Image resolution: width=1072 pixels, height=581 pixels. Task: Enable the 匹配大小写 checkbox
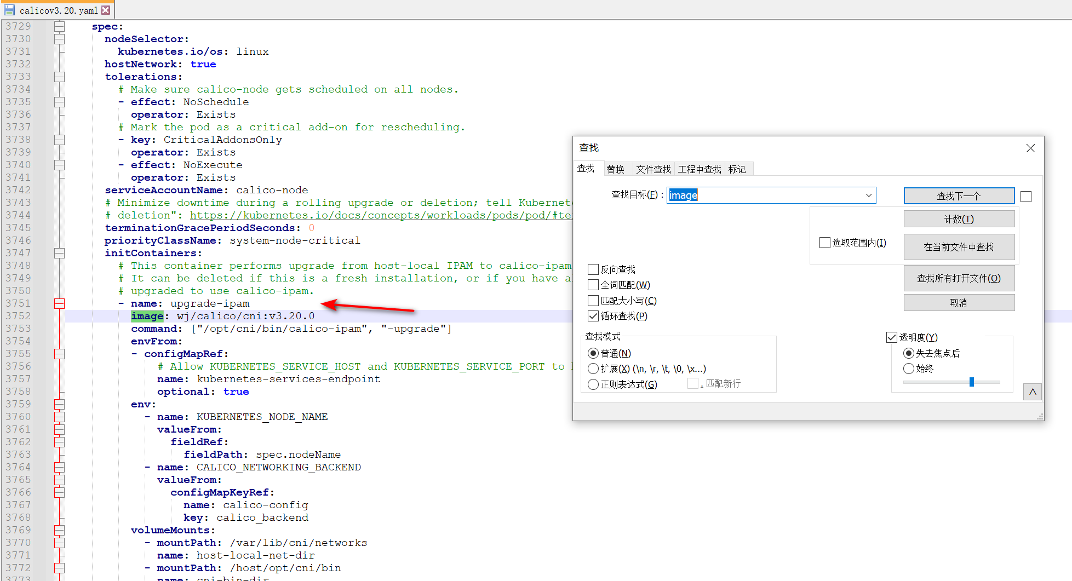point(593,301)
